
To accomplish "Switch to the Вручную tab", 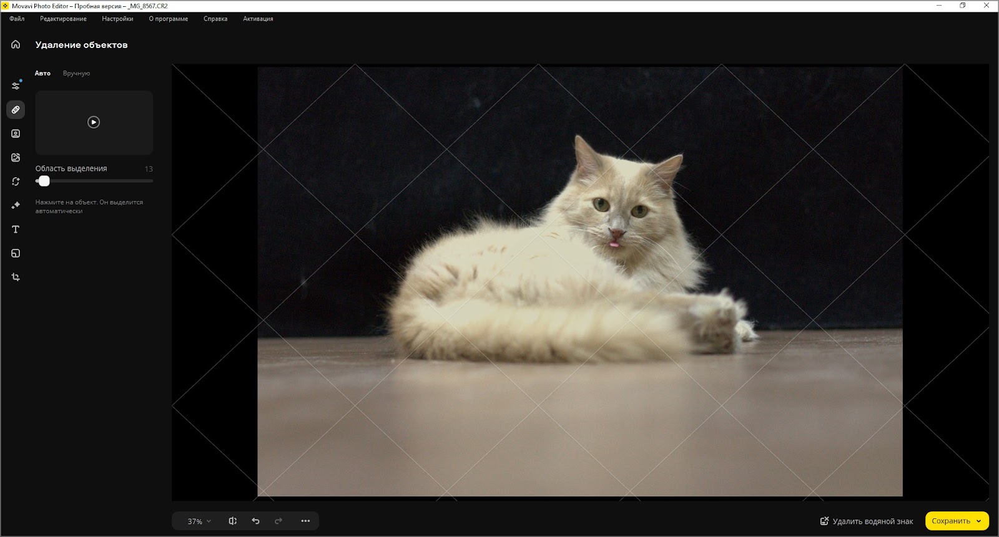I will (76, 73).
